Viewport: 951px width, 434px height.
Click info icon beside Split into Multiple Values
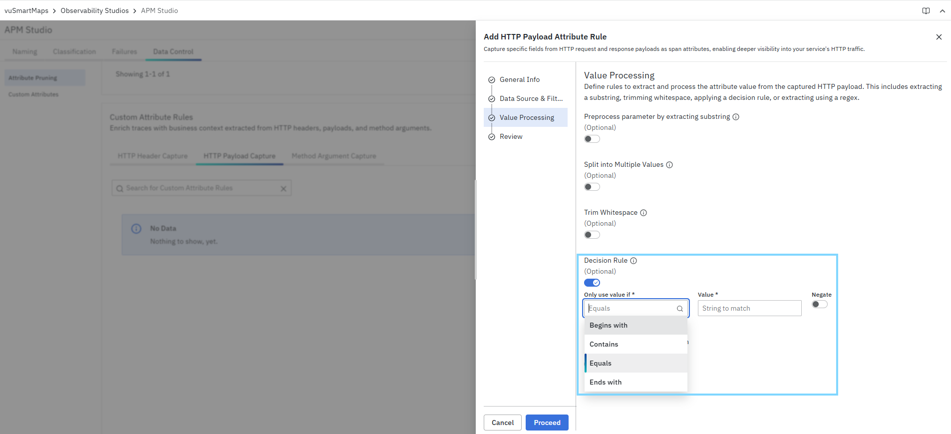669,165
